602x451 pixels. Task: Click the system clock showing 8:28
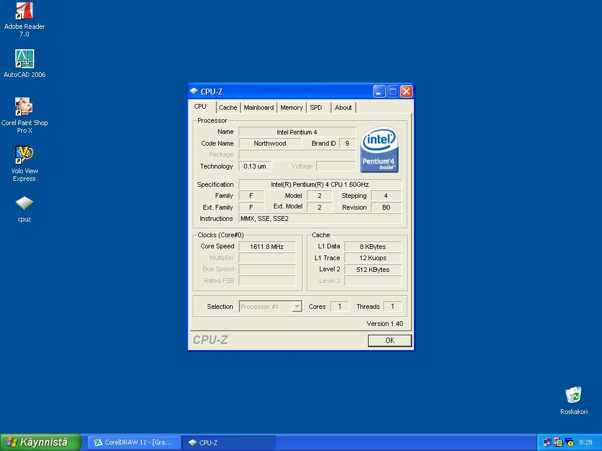tap(586, 443)
